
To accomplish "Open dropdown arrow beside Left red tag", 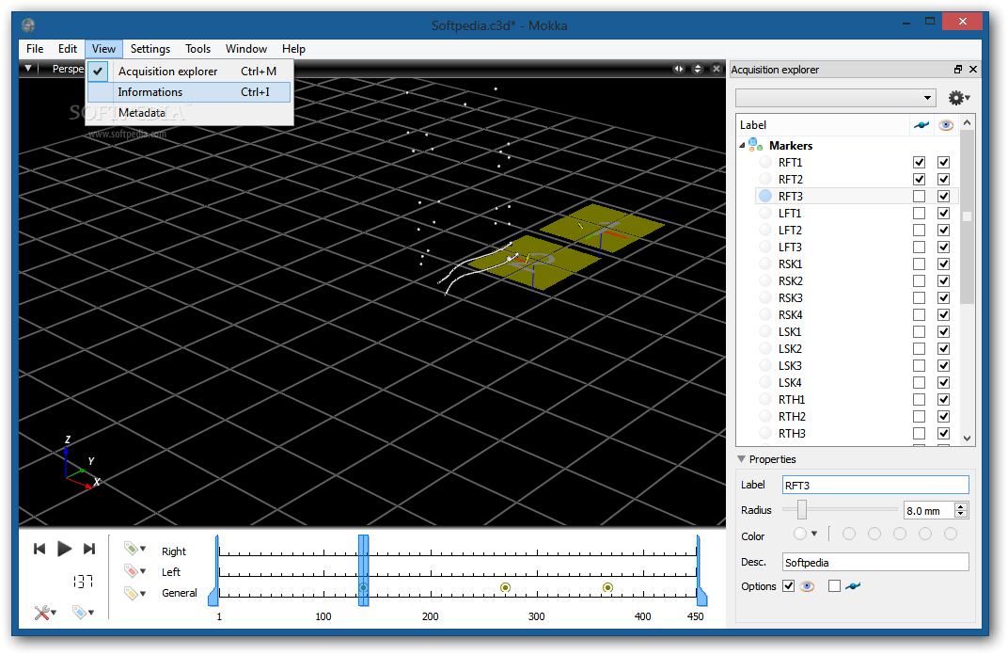I will tap(143, 570).
